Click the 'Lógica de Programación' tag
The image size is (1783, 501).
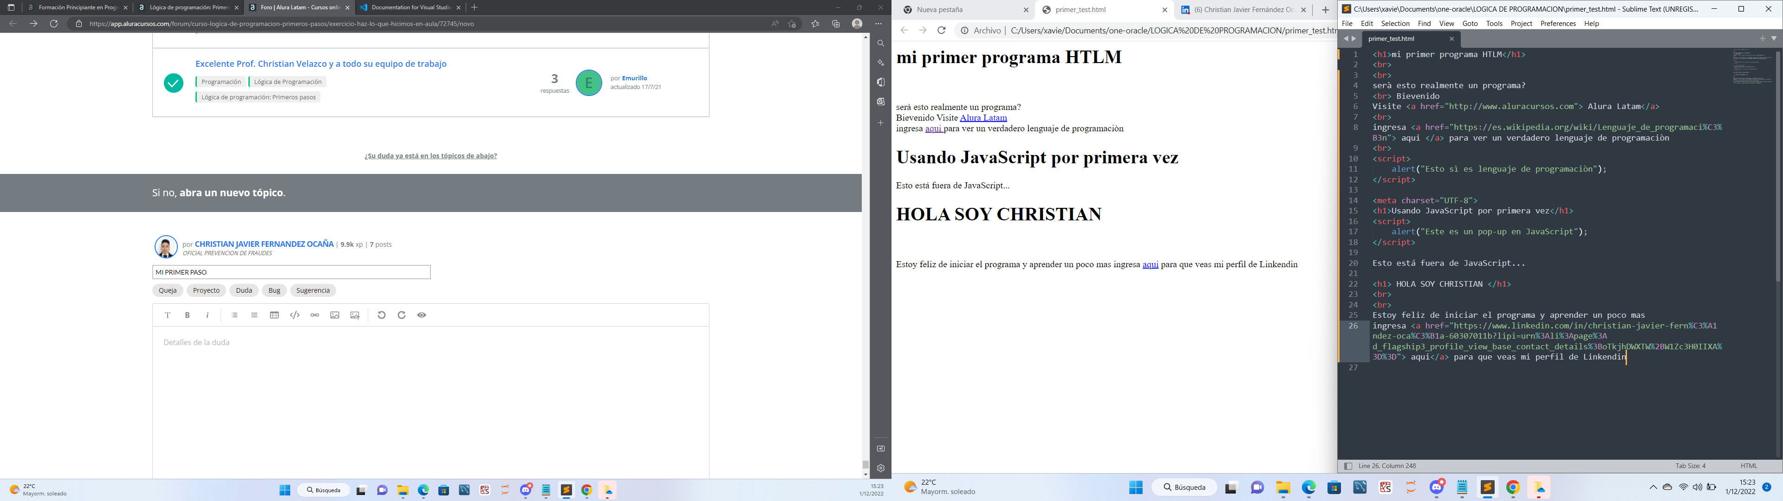288,82
